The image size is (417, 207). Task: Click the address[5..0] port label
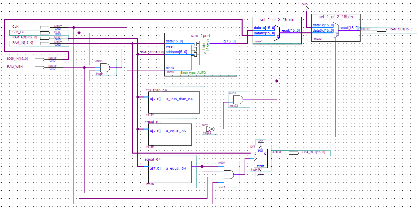tap(176, 52)
